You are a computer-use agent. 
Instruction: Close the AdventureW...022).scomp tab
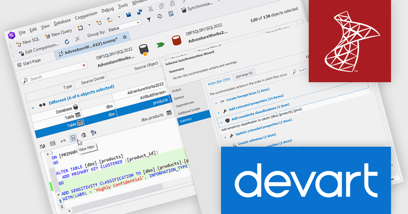pos(125,37)
